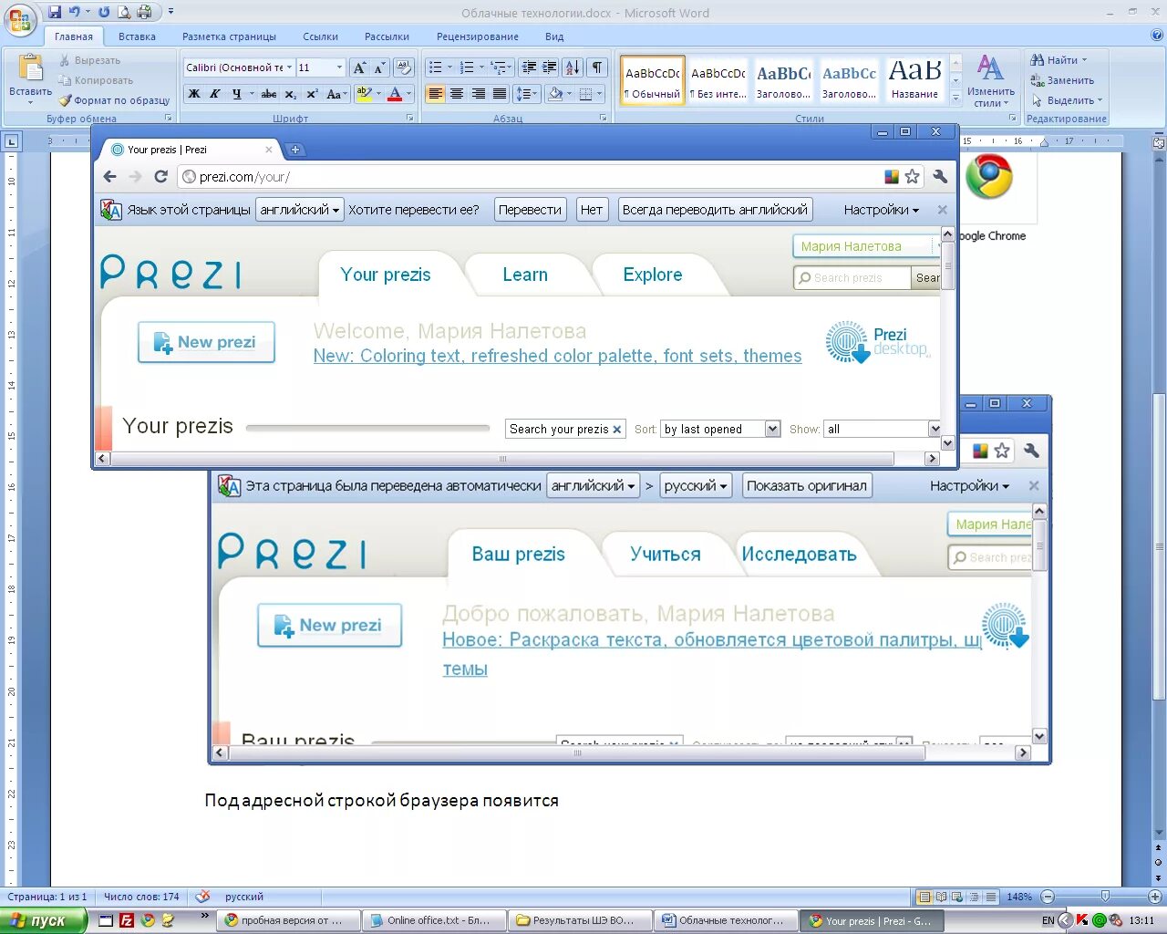
Task: Click Перевести translate button
Action: coord(530,210)
